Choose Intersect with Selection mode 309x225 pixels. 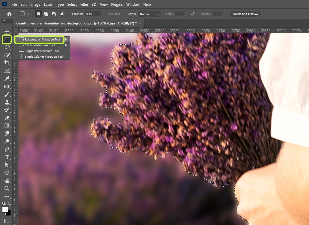tap(62, 14)
